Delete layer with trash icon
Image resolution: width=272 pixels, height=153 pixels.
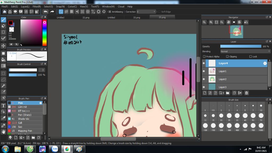click(246, 93)
